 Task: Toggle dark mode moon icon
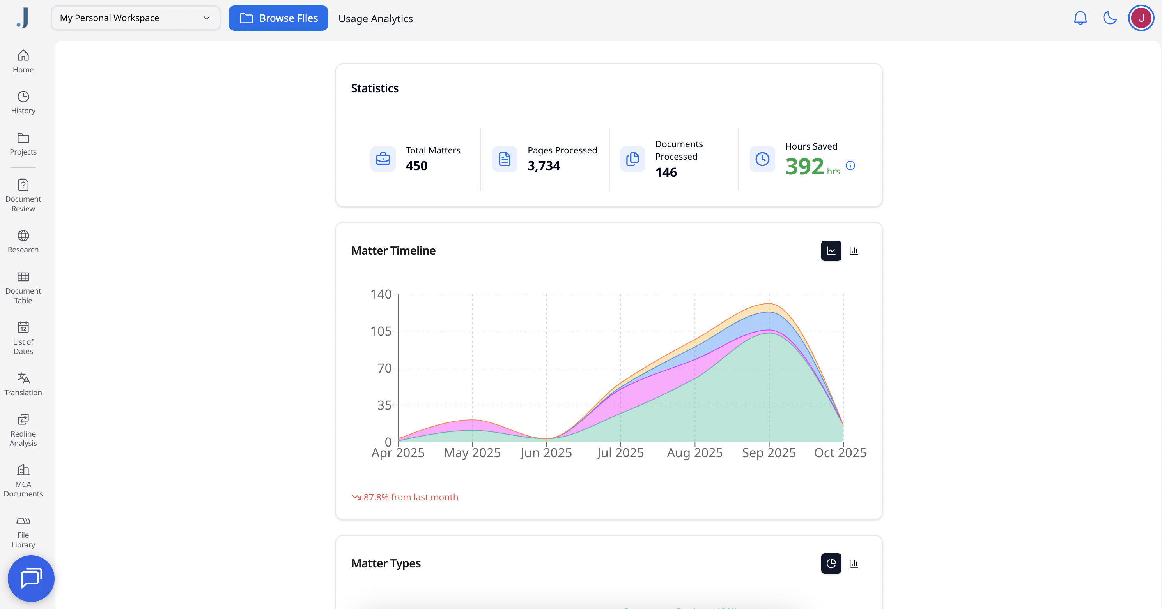[x=1110, y=18]
